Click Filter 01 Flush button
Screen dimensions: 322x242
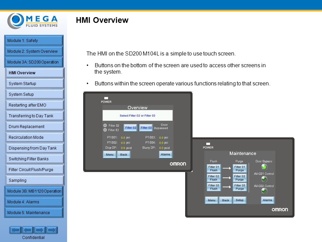point(214,168)
